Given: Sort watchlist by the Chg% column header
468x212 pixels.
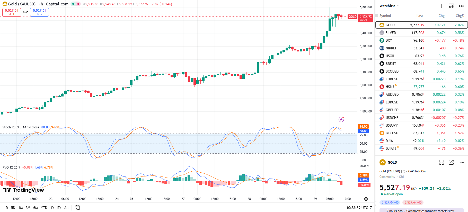Looking at the screenshot, I should coord(460,16).
